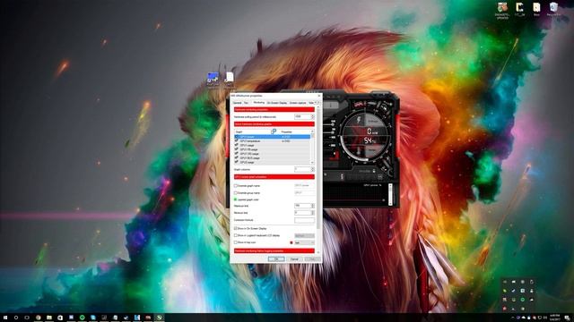574x322 pixels.
Task: Select the GPU1 FB usage graph row
Action: pos(273,149)
